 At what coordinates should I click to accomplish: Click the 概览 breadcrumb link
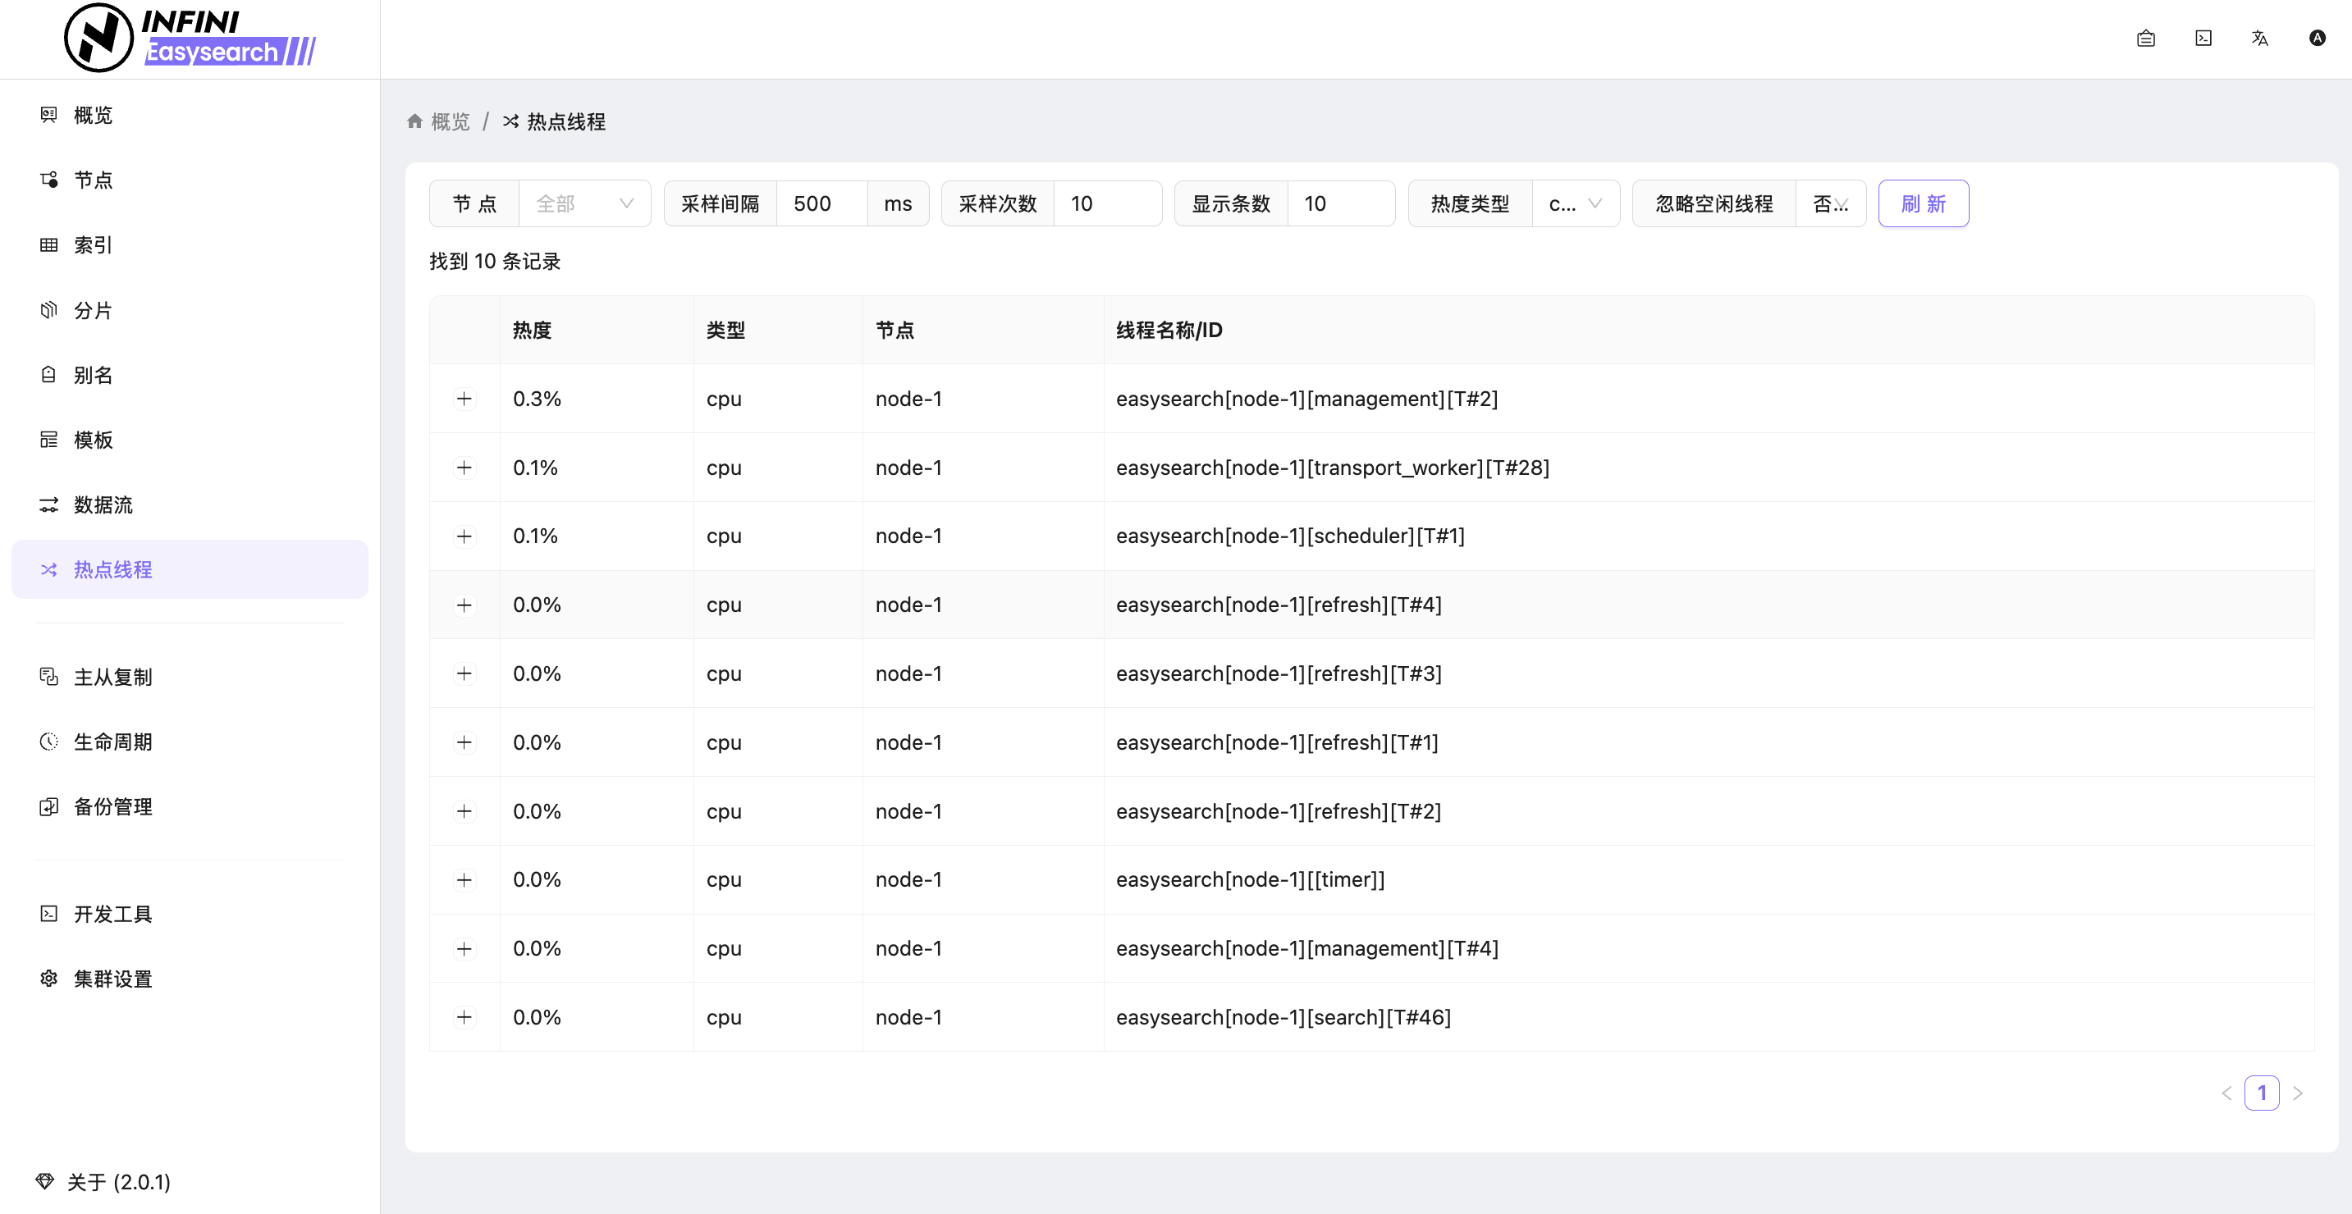[451, 121]
